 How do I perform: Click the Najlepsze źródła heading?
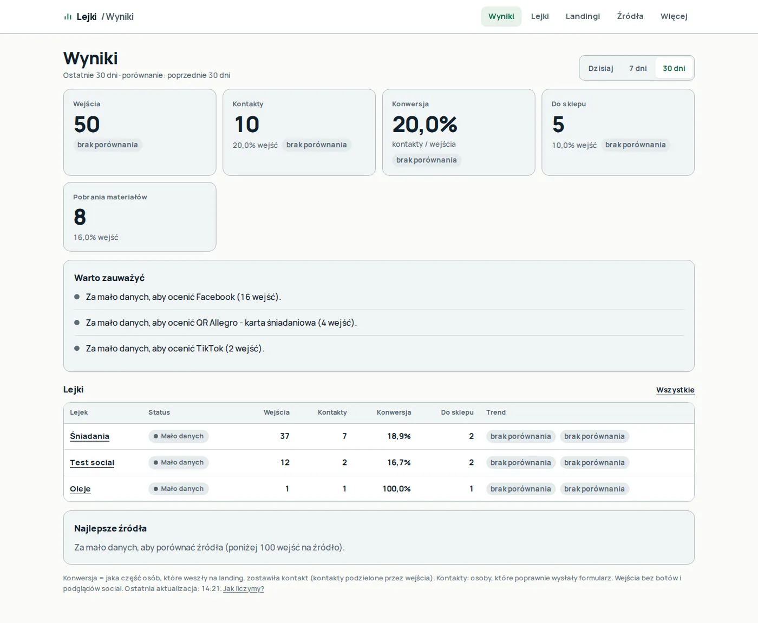(x=110, y=529)
